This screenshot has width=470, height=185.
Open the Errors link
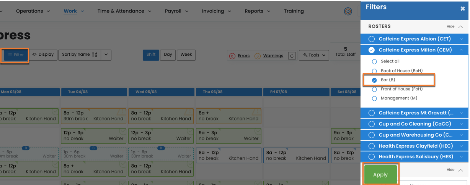(243, 56)
